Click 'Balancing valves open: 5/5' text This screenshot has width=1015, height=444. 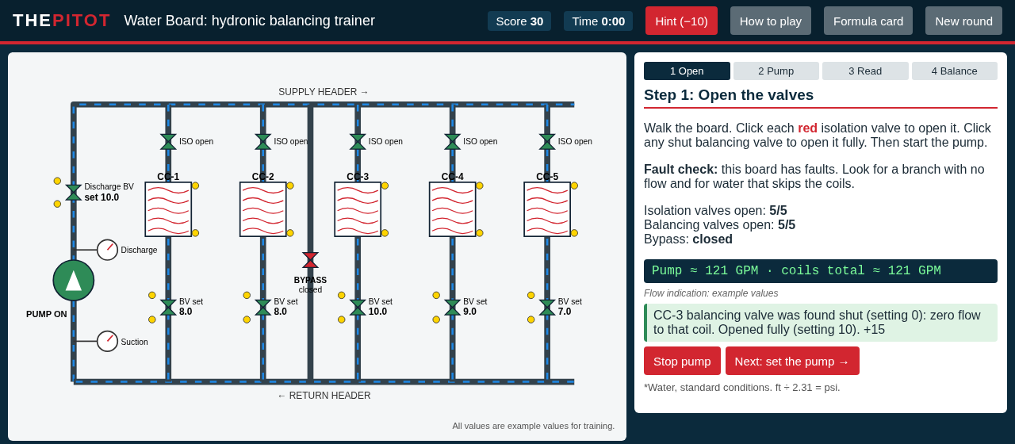click(719, 225)
